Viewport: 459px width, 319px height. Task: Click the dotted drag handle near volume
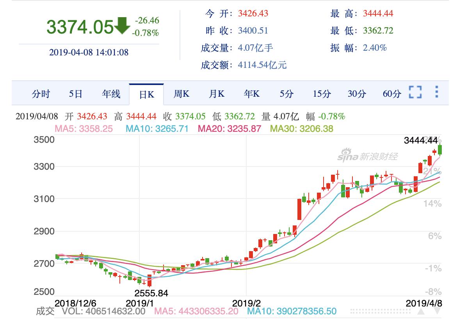(x=381, y=312)
